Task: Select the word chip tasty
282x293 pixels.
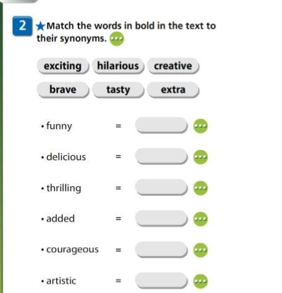Action: pyautogui.click(x=118, y=90)
